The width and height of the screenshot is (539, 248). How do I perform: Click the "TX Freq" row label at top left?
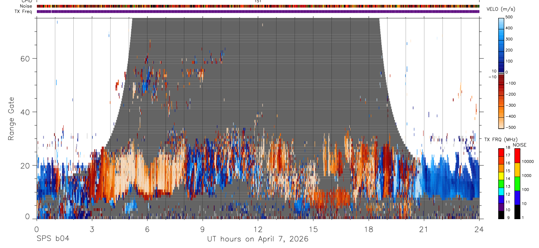pos(24,11)
